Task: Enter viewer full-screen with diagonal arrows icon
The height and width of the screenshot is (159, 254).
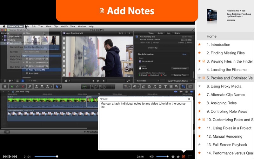Action: pos(128,81)
